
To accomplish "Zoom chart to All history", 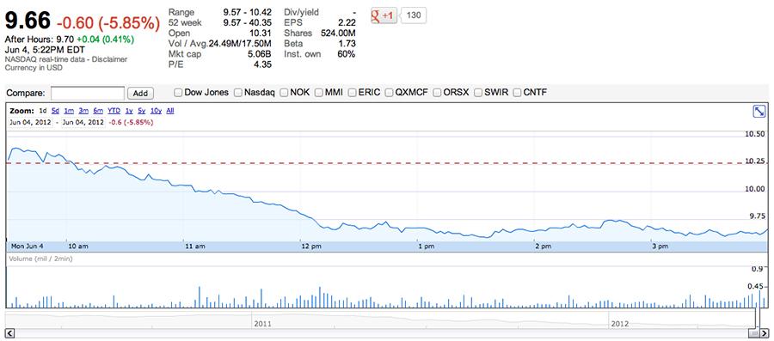I will pos(170,111).
